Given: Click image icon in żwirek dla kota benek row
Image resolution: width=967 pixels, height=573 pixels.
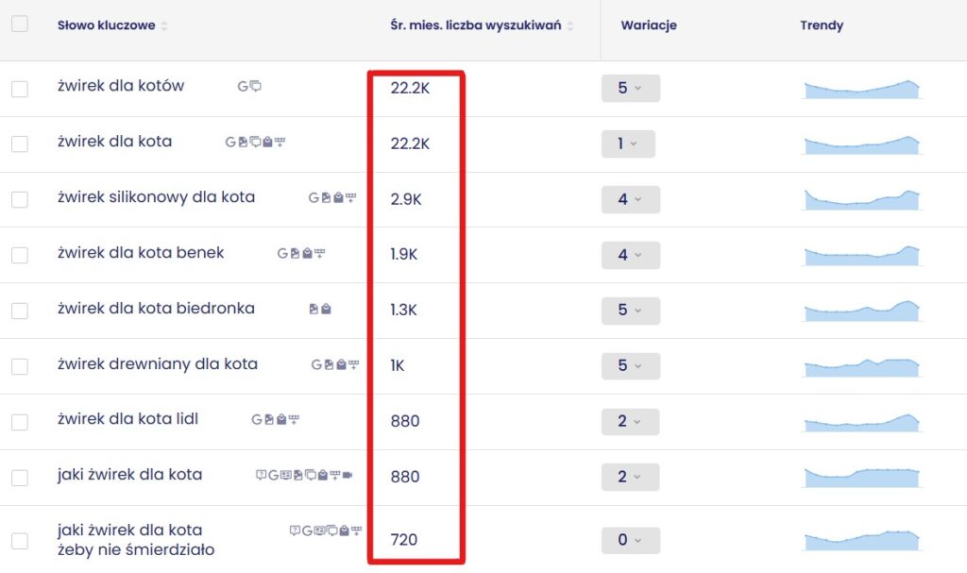Looking at the screenshot, I should coord(294,253).
